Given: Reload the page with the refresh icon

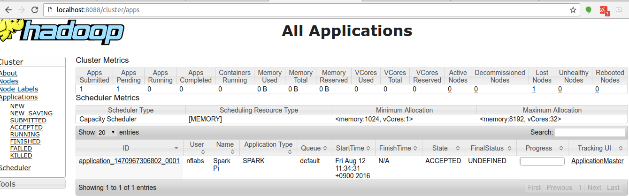Looking at the screenshot, I should [35, 9].
